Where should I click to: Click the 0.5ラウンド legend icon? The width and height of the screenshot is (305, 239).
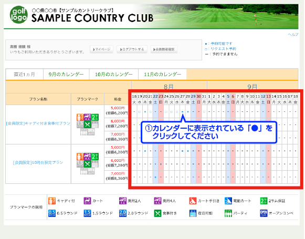(x=52, y=213)
